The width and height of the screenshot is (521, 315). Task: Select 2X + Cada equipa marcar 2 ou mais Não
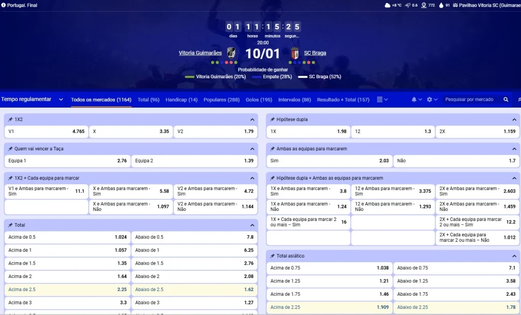tap(477, 237)
